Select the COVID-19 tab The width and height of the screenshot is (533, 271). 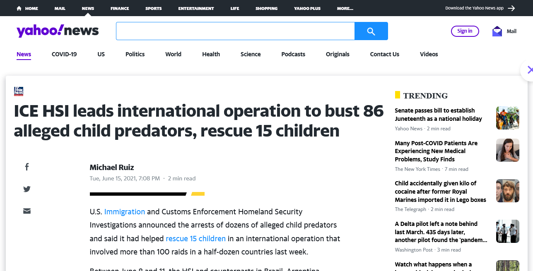(64, 54)
